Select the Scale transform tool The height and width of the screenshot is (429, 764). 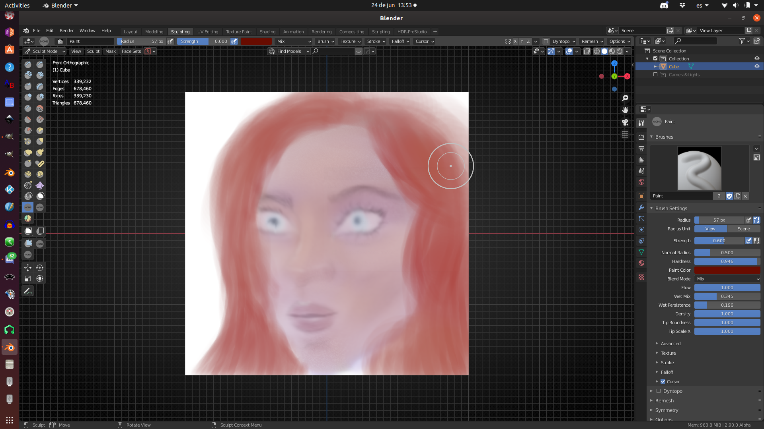click(x=28, y=279)
